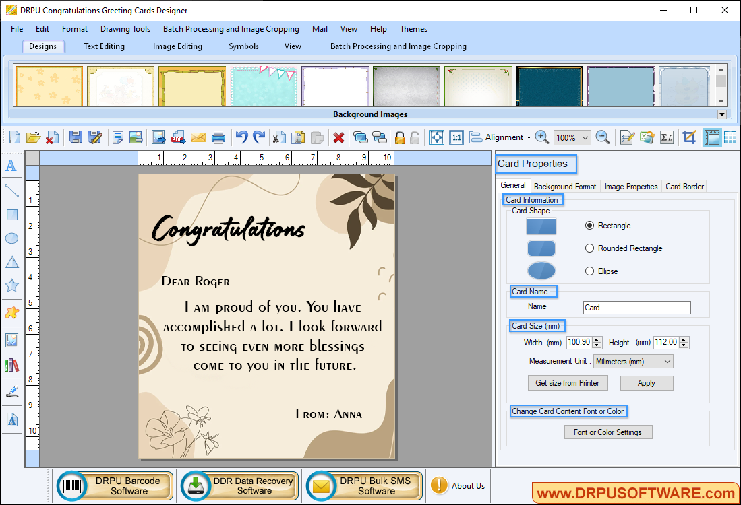Select the Rectangle shape radio button
This screenshot has width=741, height=505.
point(589,226)
